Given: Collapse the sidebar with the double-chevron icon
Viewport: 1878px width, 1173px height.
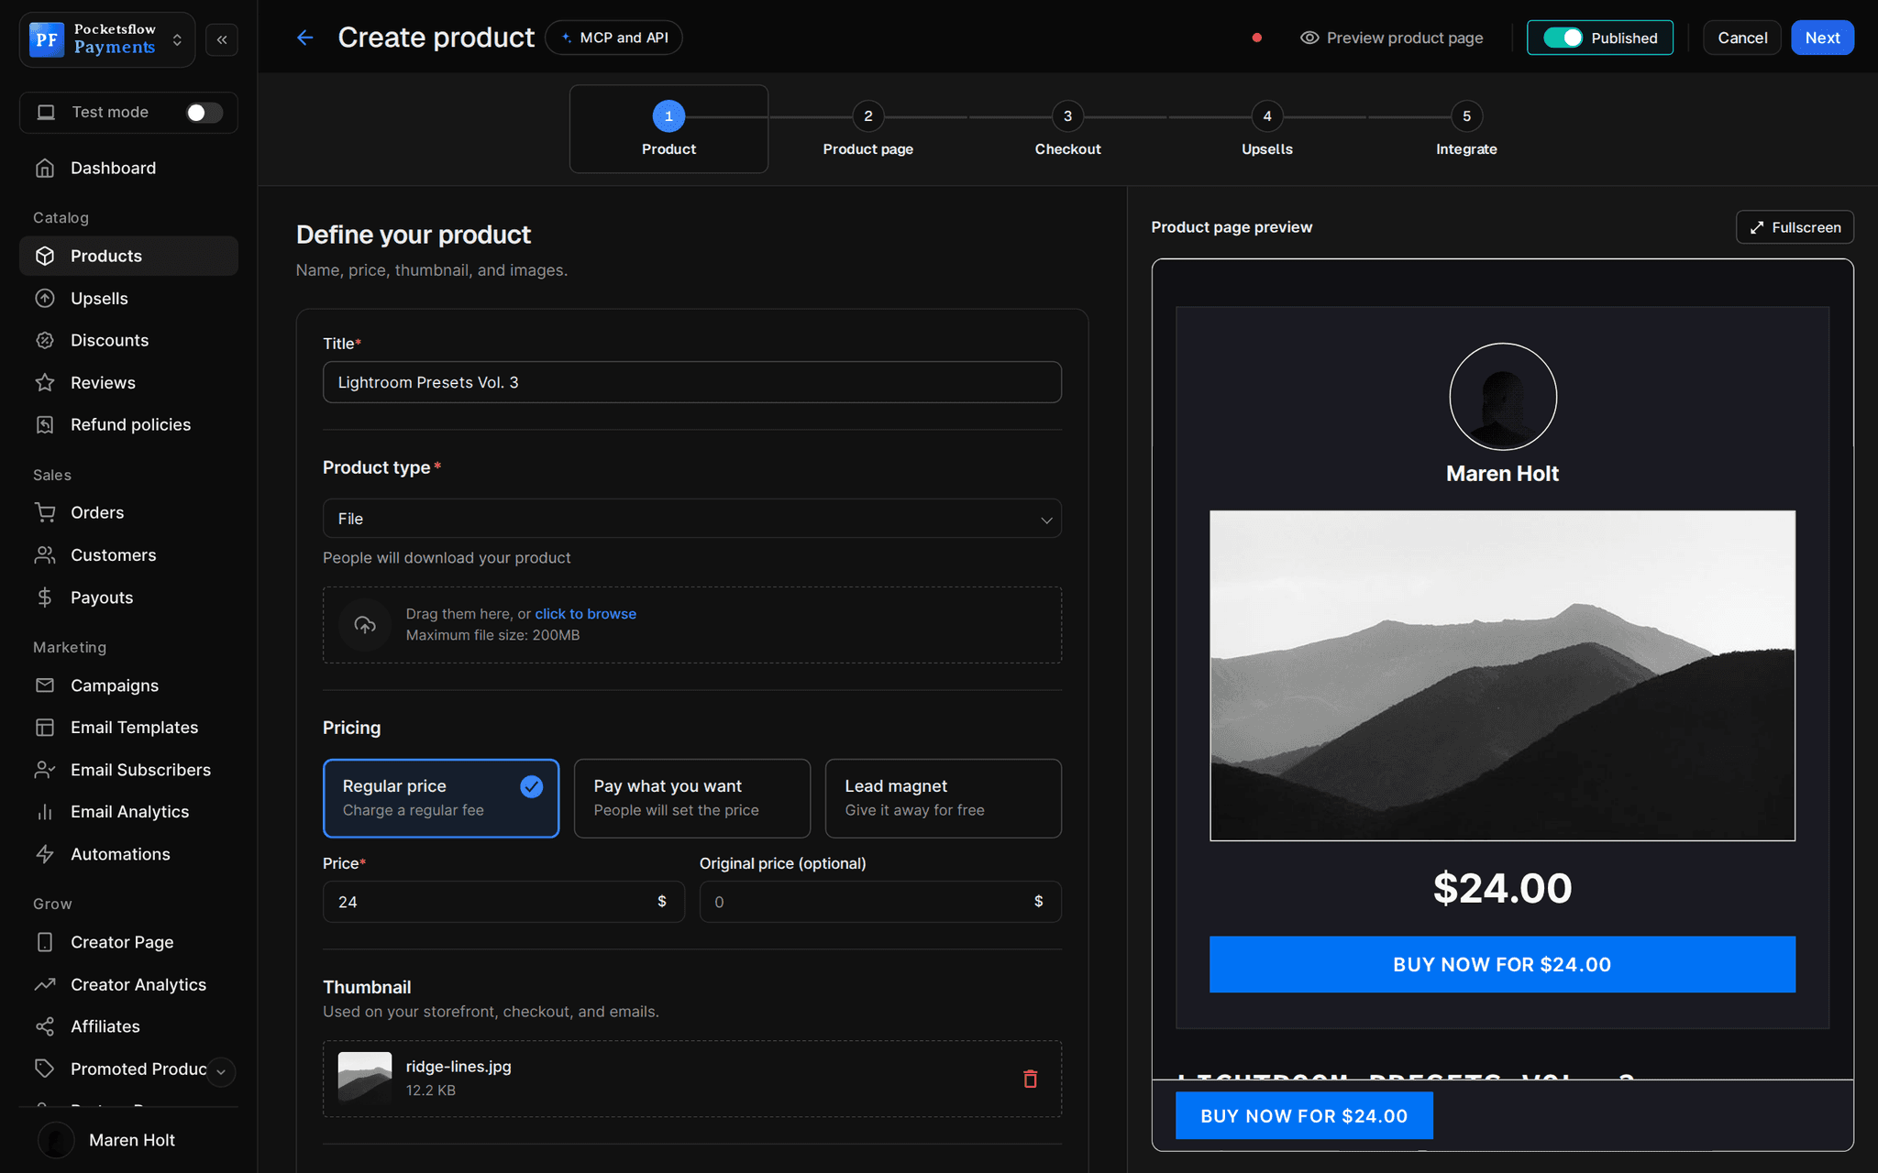Looking at the screenshot, I should point(222,39).
